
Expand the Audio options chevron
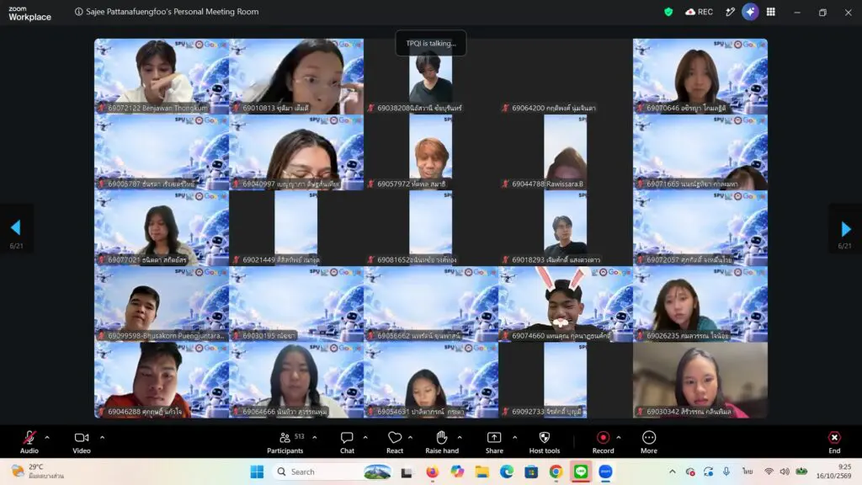coord(47,438)
